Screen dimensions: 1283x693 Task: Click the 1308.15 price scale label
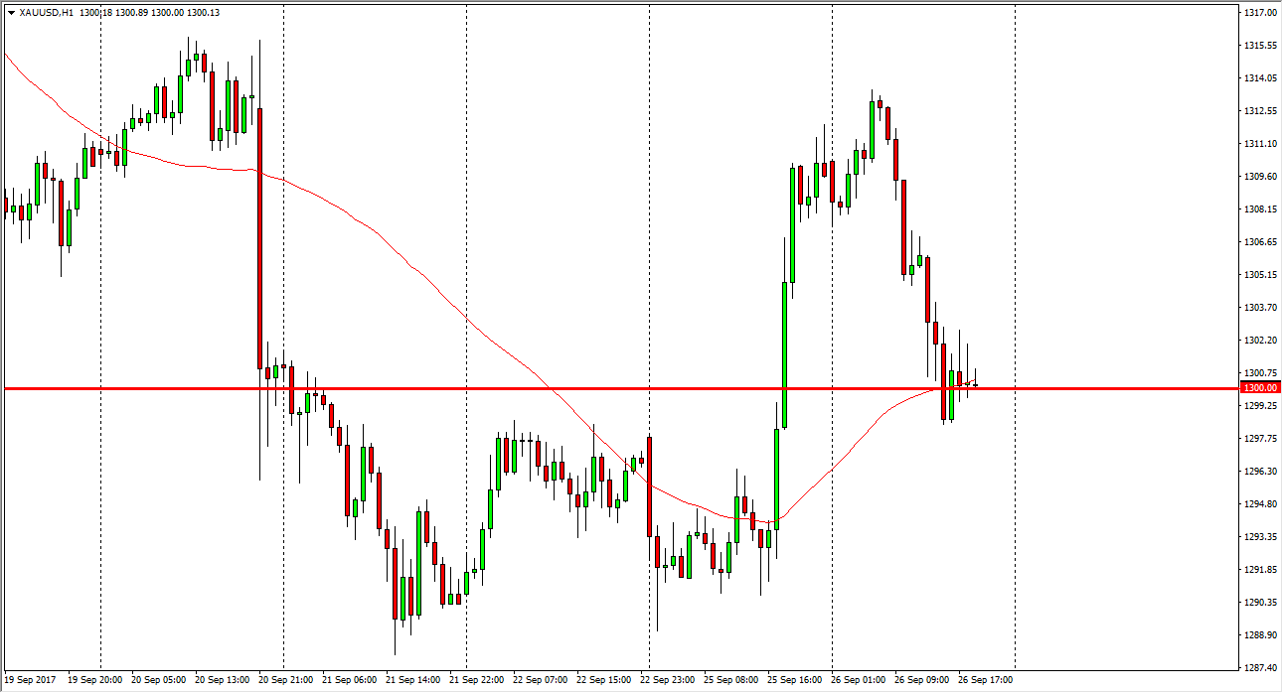(x=1258, y=209)
